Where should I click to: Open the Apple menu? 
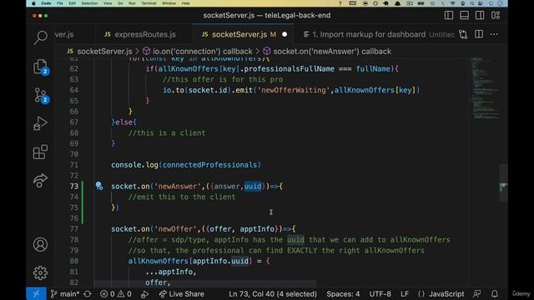pyautogui.click(x=33, y=3)
